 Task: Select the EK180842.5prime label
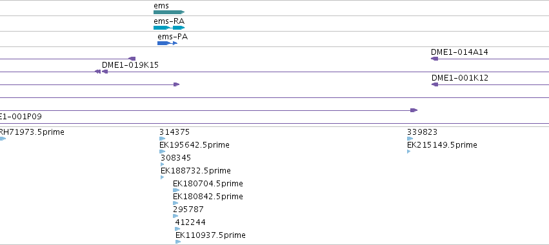pyautogui.click(x=208, y=197)
